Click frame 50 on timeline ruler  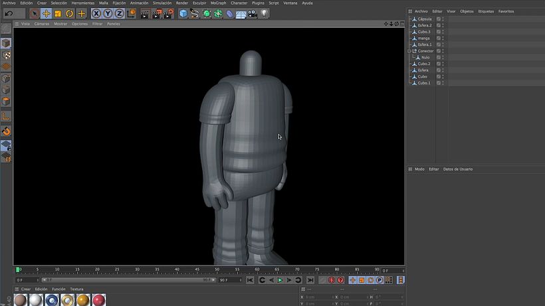[x=217, y=270]
